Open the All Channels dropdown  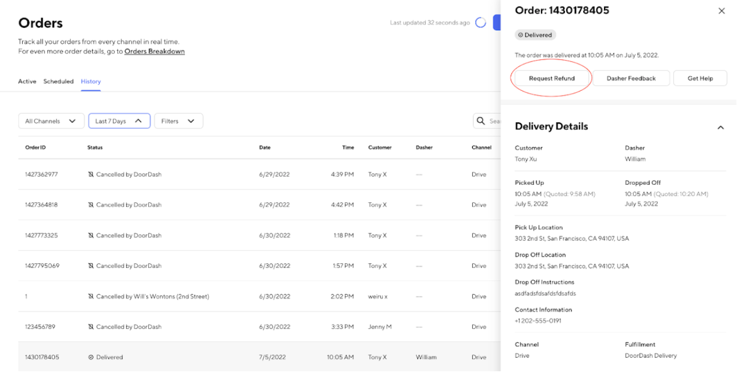51,121
